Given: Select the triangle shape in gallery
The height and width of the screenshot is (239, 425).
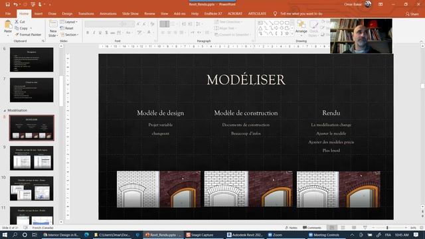Looking at the screenshot, I should [x=260, y=28].
